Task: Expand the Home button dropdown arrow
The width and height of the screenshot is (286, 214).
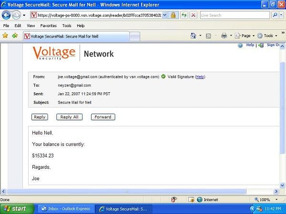Action: pyautogui.click(x=200, y=36)
